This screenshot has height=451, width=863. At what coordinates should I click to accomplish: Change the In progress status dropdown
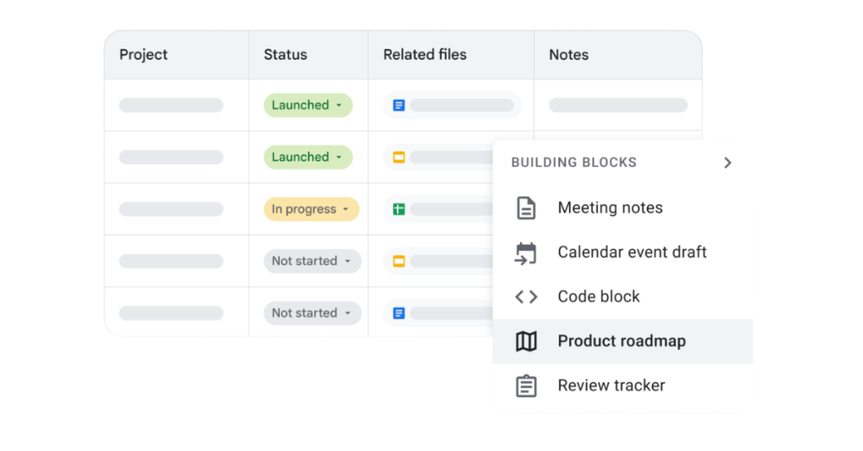tap(311, 210)
